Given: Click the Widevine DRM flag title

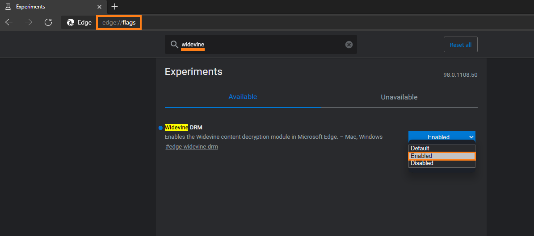Looking at the screenshot, I should pyautogui.click(x=183, y=128).
